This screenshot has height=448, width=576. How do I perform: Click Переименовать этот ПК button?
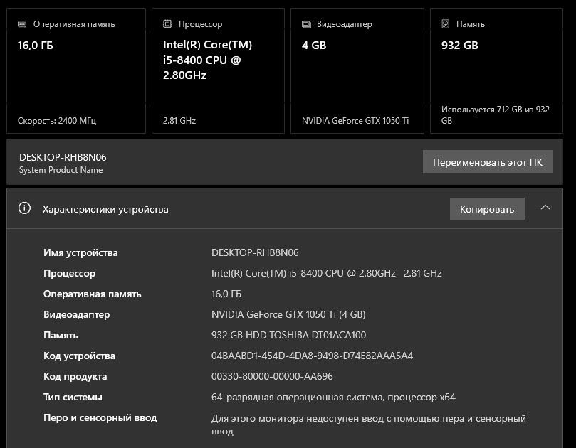[488, 162]
